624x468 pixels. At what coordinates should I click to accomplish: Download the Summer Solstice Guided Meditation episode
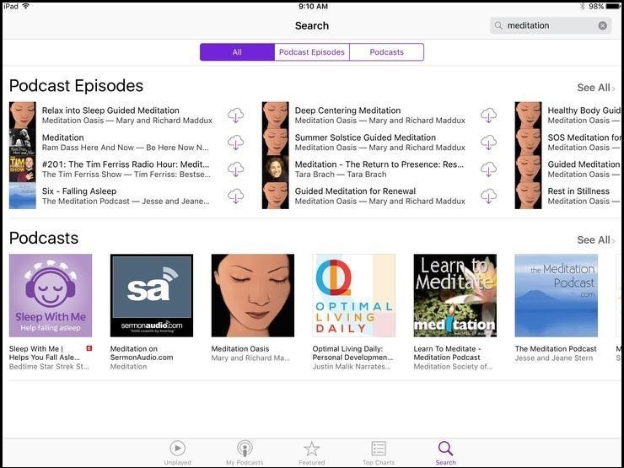point(488,143)
